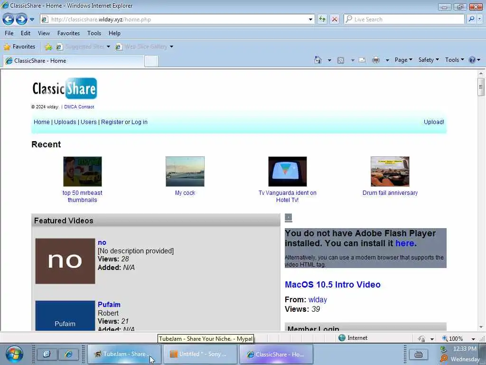
Task: Expand the address bar history dropdown
Action: [310, 19]
